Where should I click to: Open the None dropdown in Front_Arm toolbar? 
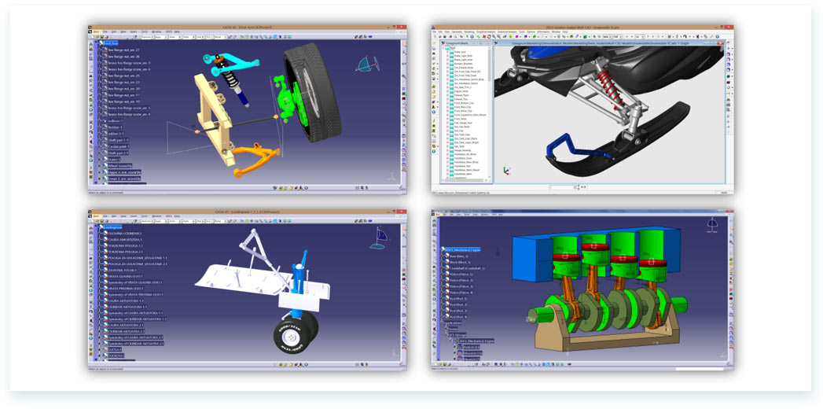pos(220,37)
